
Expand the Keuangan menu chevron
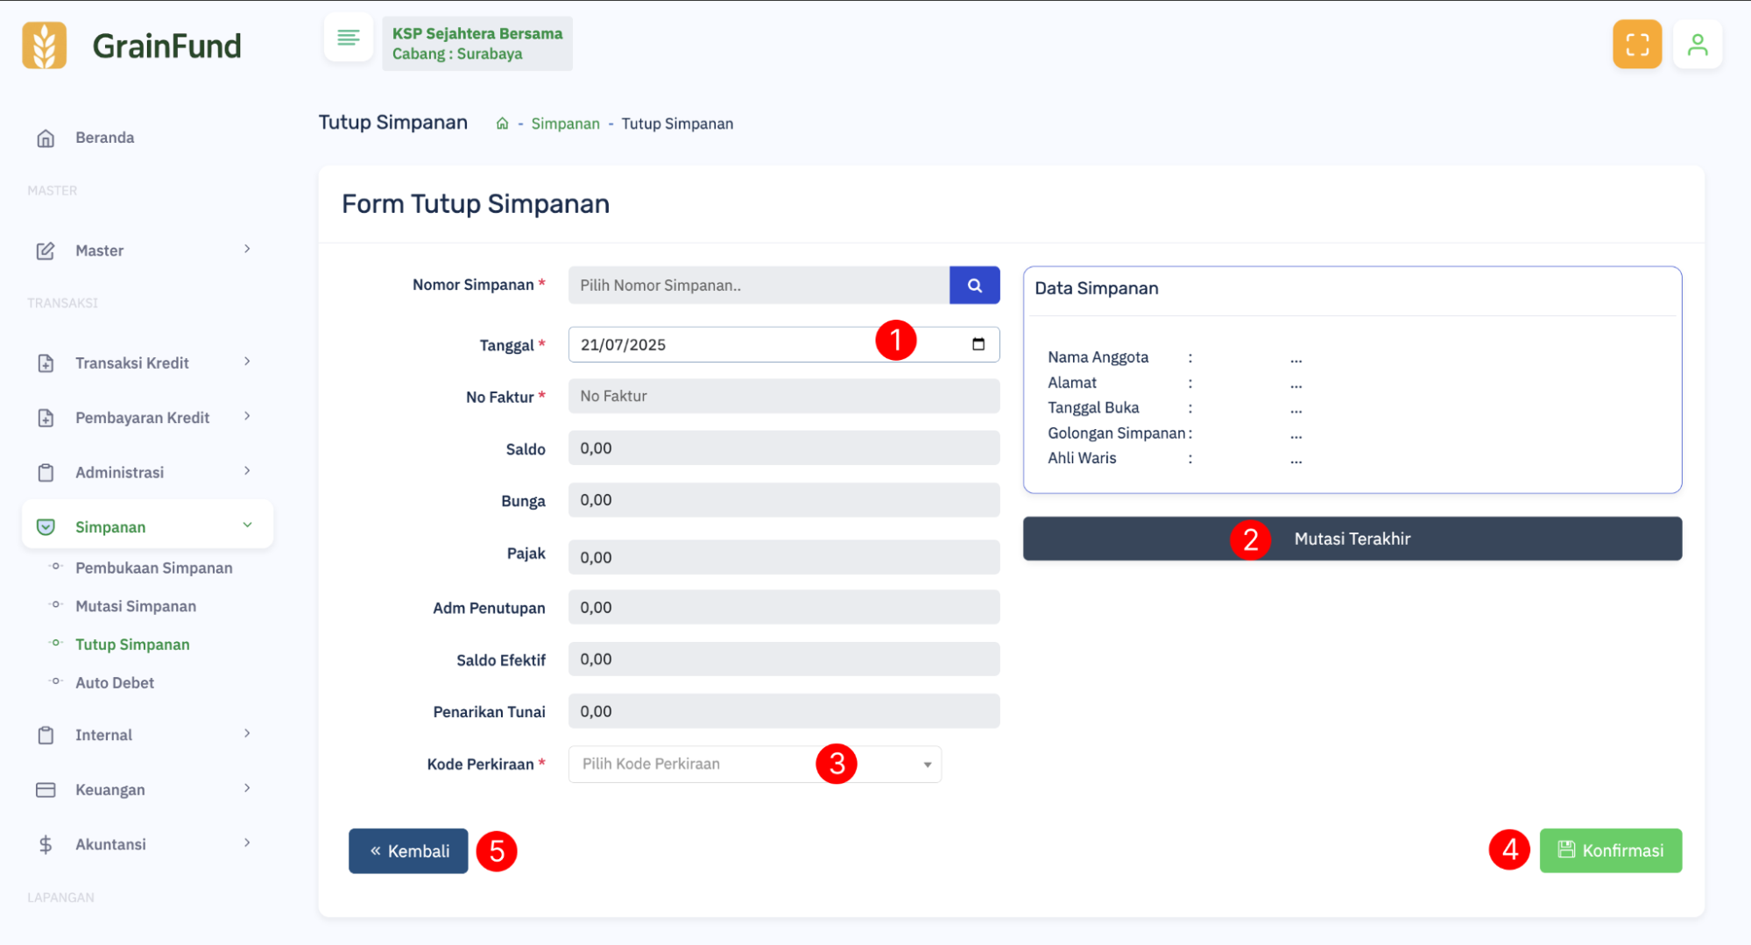tap(247, 788)
